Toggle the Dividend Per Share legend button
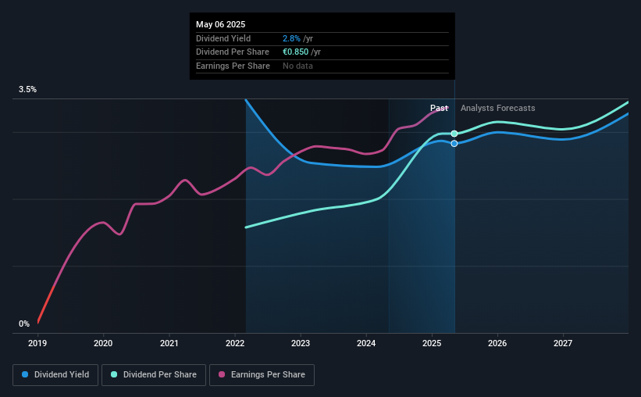The height and width of the screenshot is (397, 641). pos(154,375)
